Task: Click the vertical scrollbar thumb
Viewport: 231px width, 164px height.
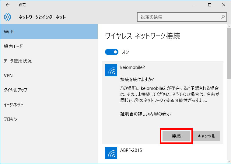Action: coord(229,53)
